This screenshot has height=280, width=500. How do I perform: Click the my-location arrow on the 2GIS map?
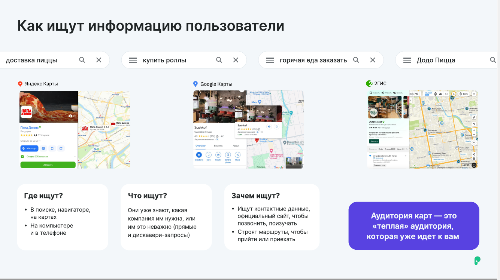click(x=474, y=124)
